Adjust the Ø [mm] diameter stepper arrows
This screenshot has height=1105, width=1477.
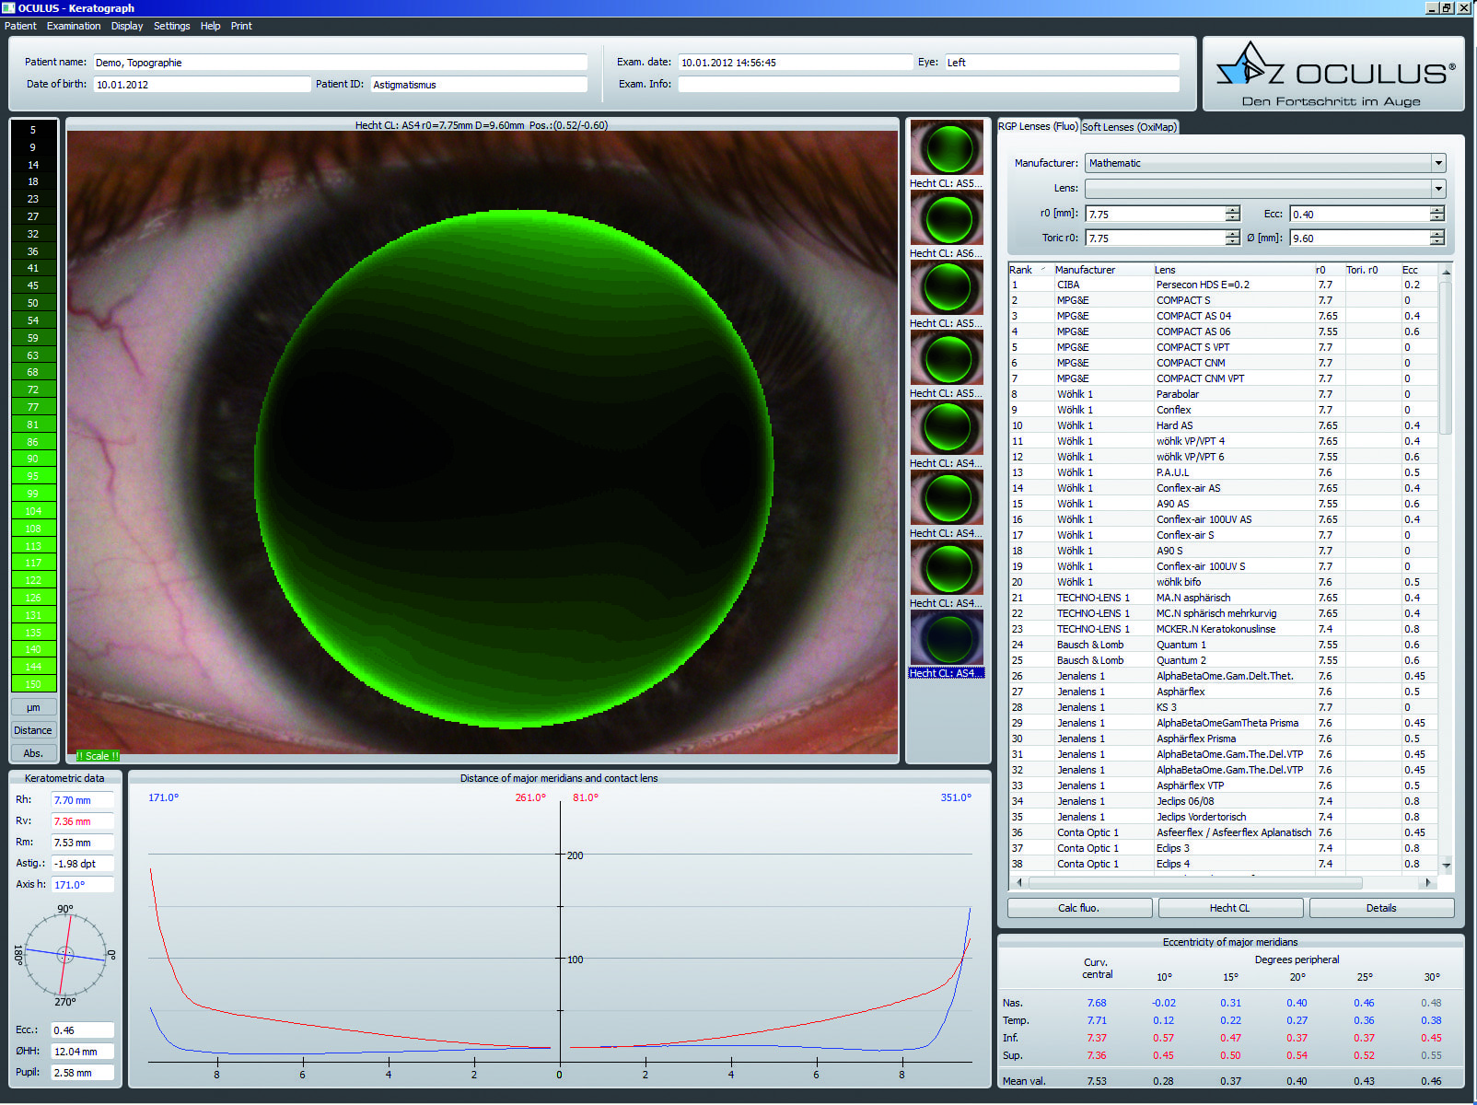click(1437, 238)
